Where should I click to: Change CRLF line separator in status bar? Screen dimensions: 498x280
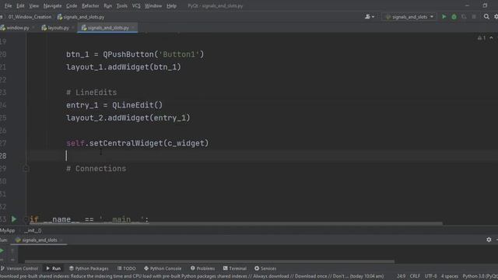[x=415, y=277]
